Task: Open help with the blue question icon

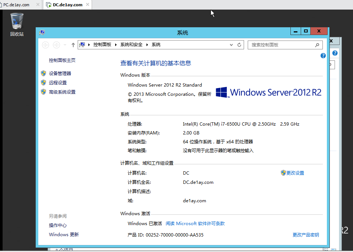Action: [323, 56]
